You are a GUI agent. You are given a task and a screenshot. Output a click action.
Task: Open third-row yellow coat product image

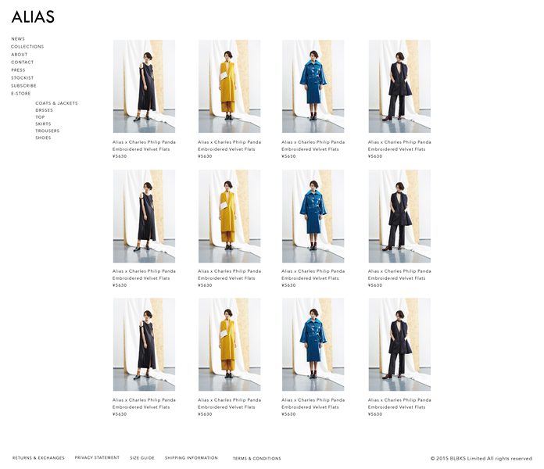(x=229, y=345)
